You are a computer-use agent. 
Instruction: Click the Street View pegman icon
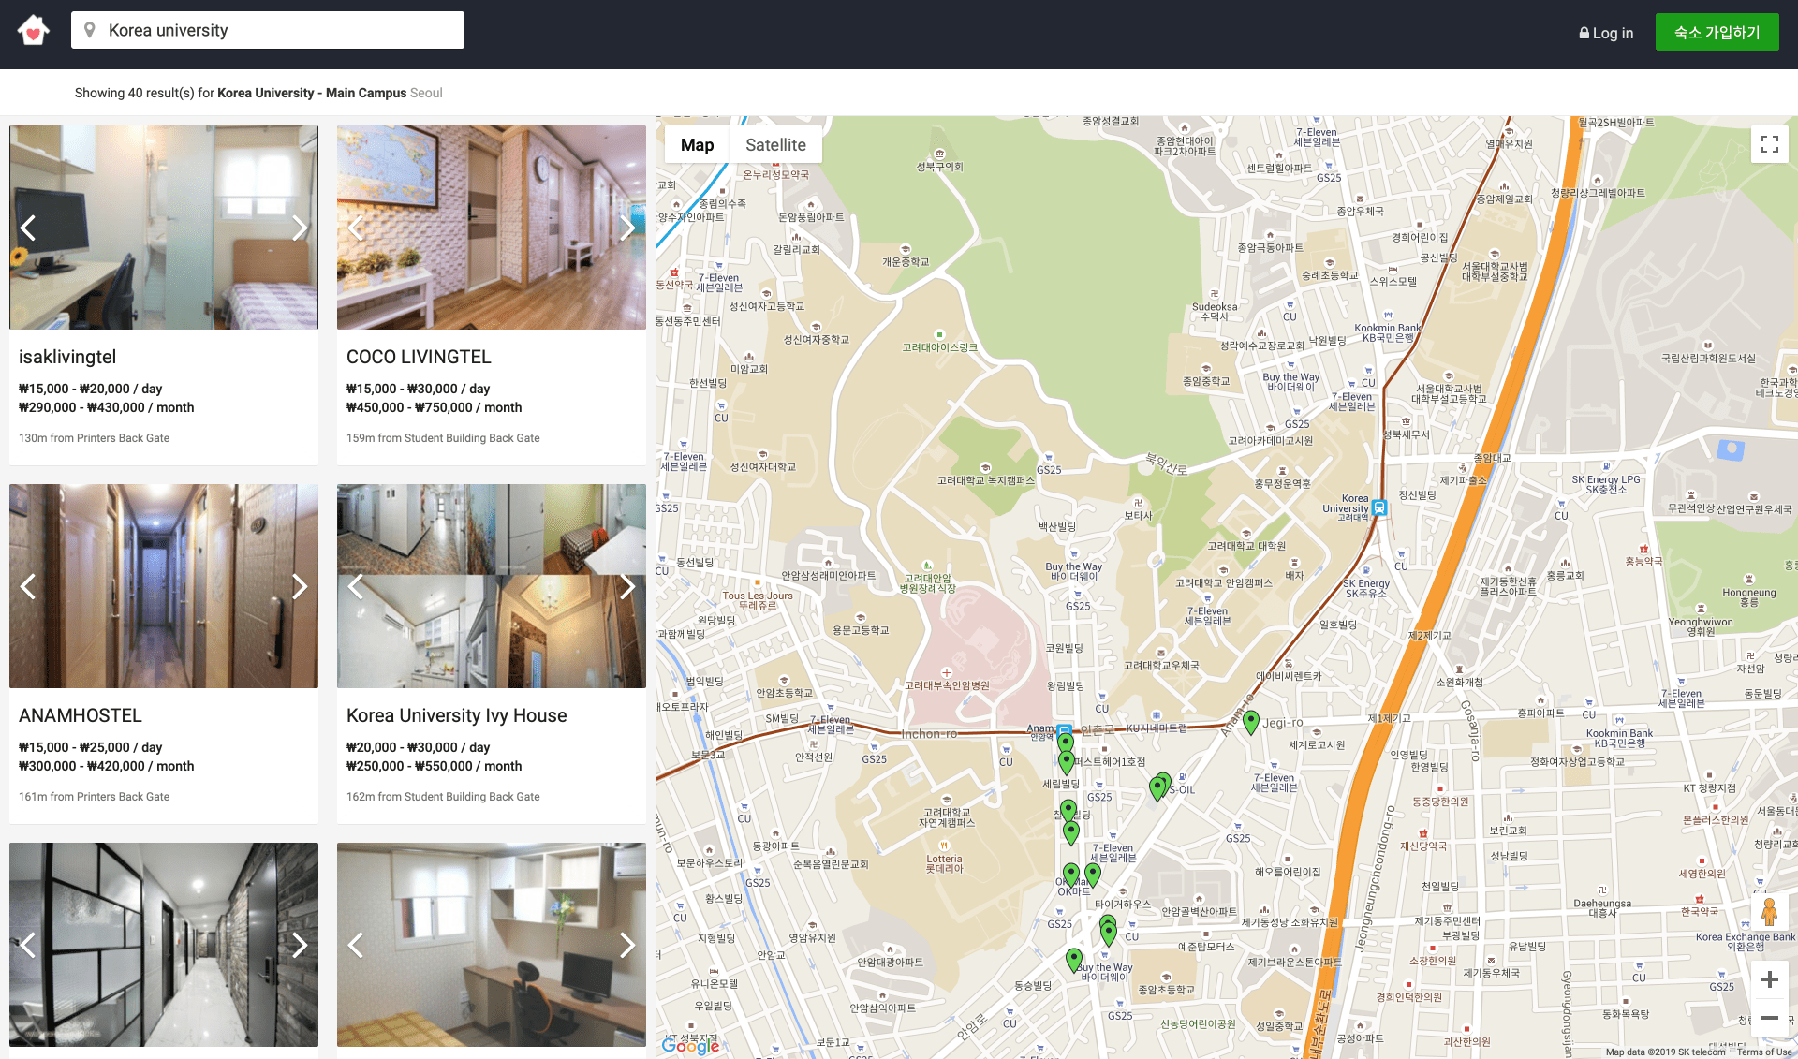tap(1769, 912)
